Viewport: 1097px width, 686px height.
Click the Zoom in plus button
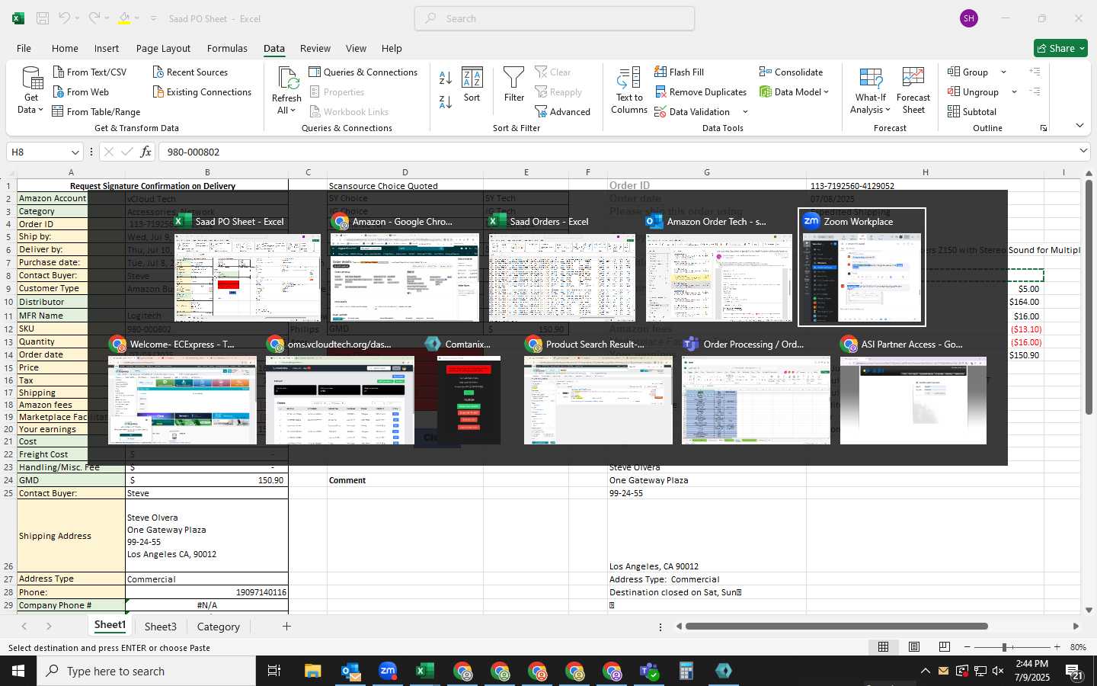click(x=1057, y=647)
